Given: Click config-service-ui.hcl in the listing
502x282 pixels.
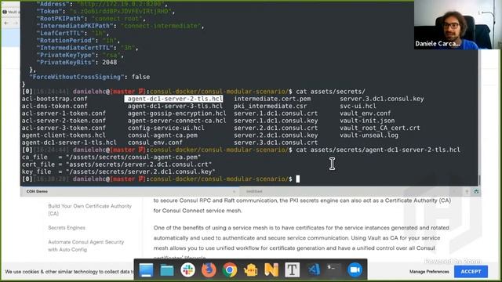Looking at the screenshot, I should [166, 128].
